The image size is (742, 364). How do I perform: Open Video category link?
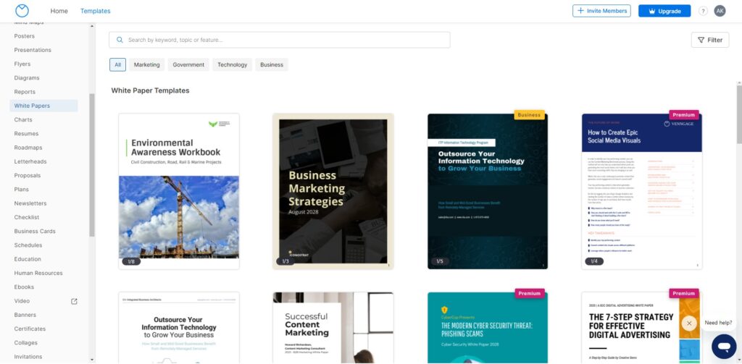coord(22,301)
